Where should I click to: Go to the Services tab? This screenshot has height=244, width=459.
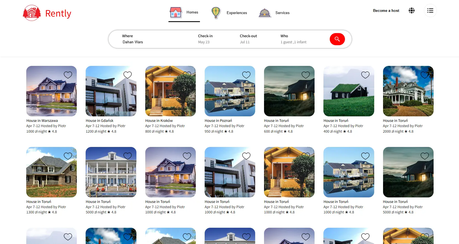(274, 13)
